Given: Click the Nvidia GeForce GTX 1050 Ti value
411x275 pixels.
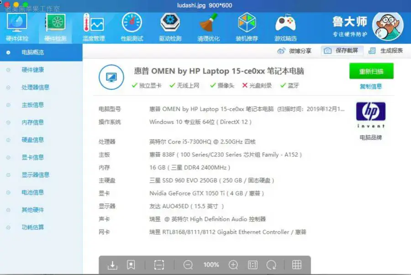Looking at the screenshot, I should [206, 193].
